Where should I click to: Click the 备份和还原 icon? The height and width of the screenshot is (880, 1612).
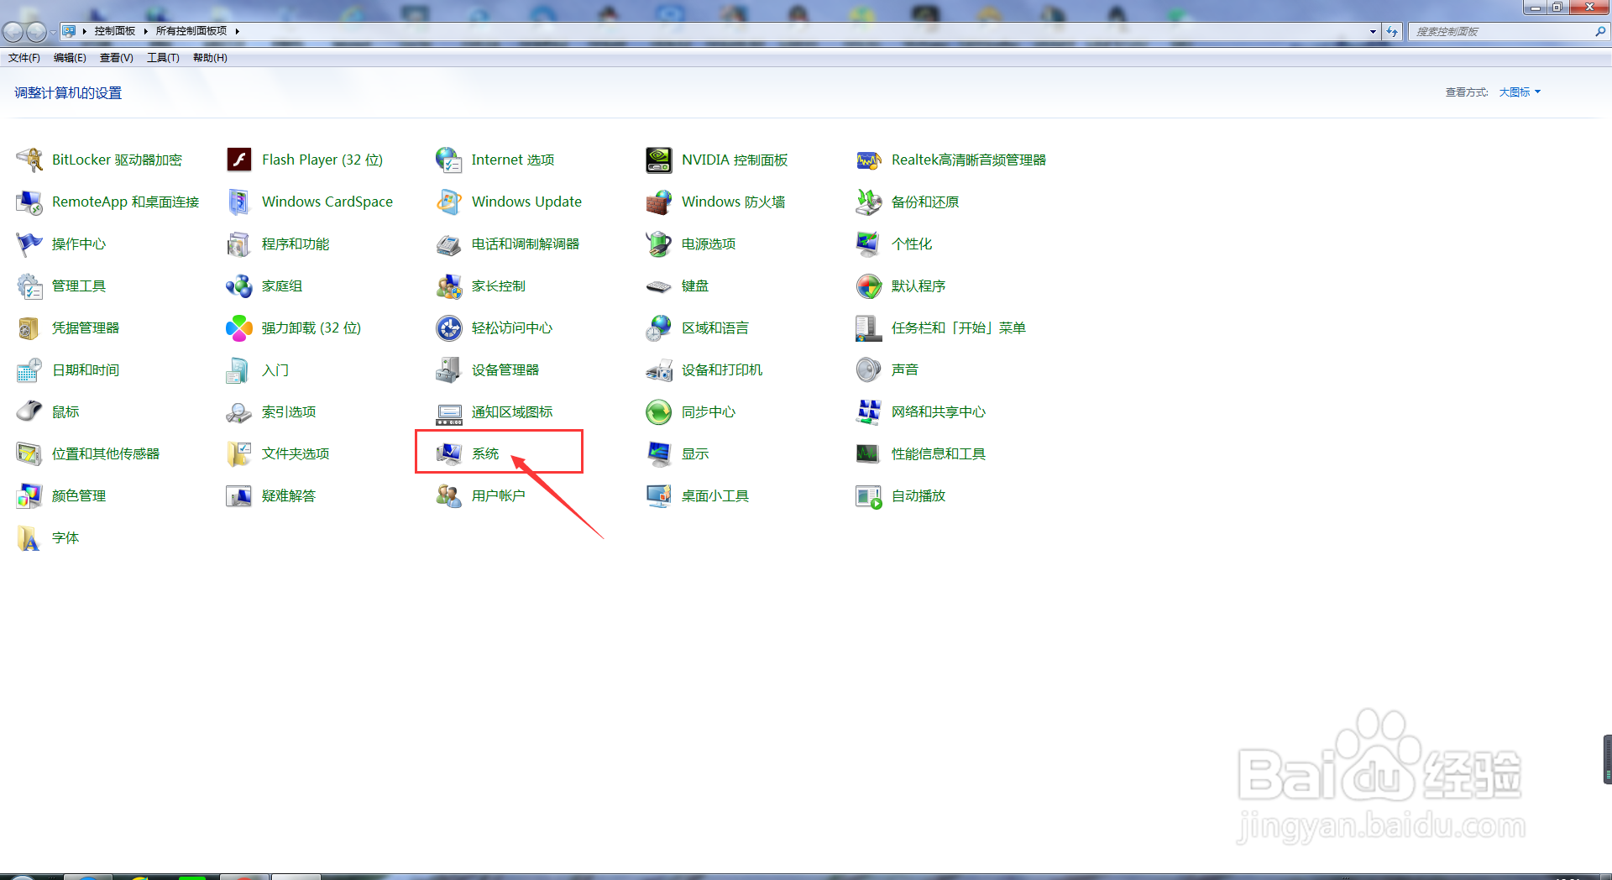(x=869, y=202)
